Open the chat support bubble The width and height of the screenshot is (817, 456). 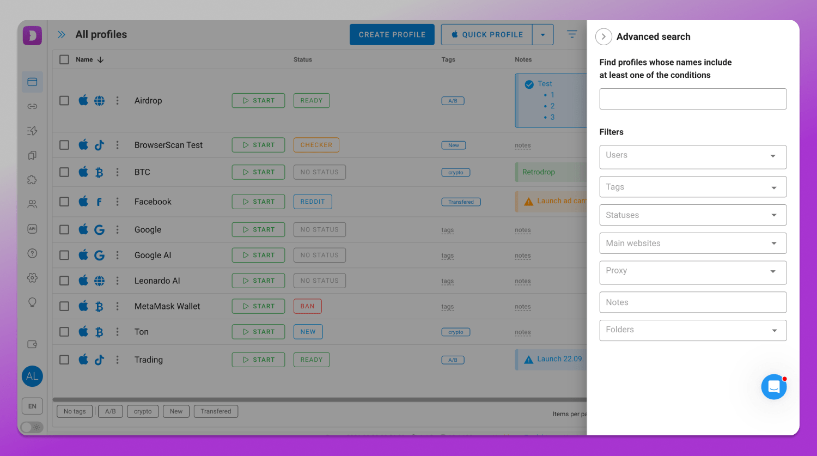point(774,387)
